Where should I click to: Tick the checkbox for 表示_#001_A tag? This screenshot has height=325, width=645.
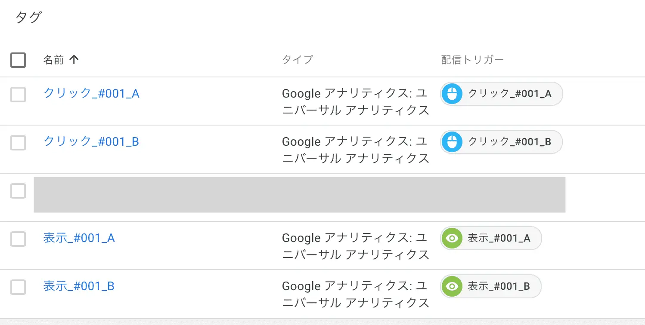coord(18,239)
